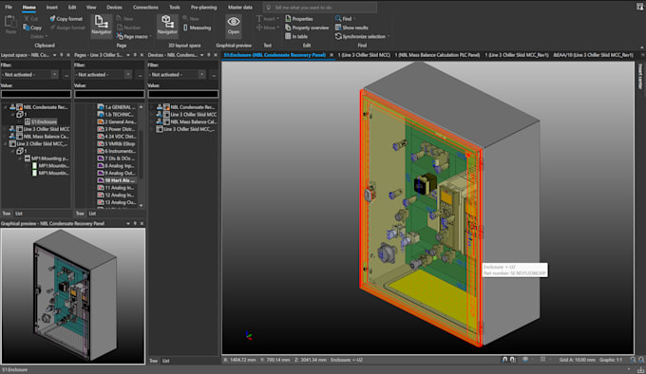Collapse NBL Condensate Rec... in Layout space tree
This screenshot has width=646, height=374.
point(6,107)
